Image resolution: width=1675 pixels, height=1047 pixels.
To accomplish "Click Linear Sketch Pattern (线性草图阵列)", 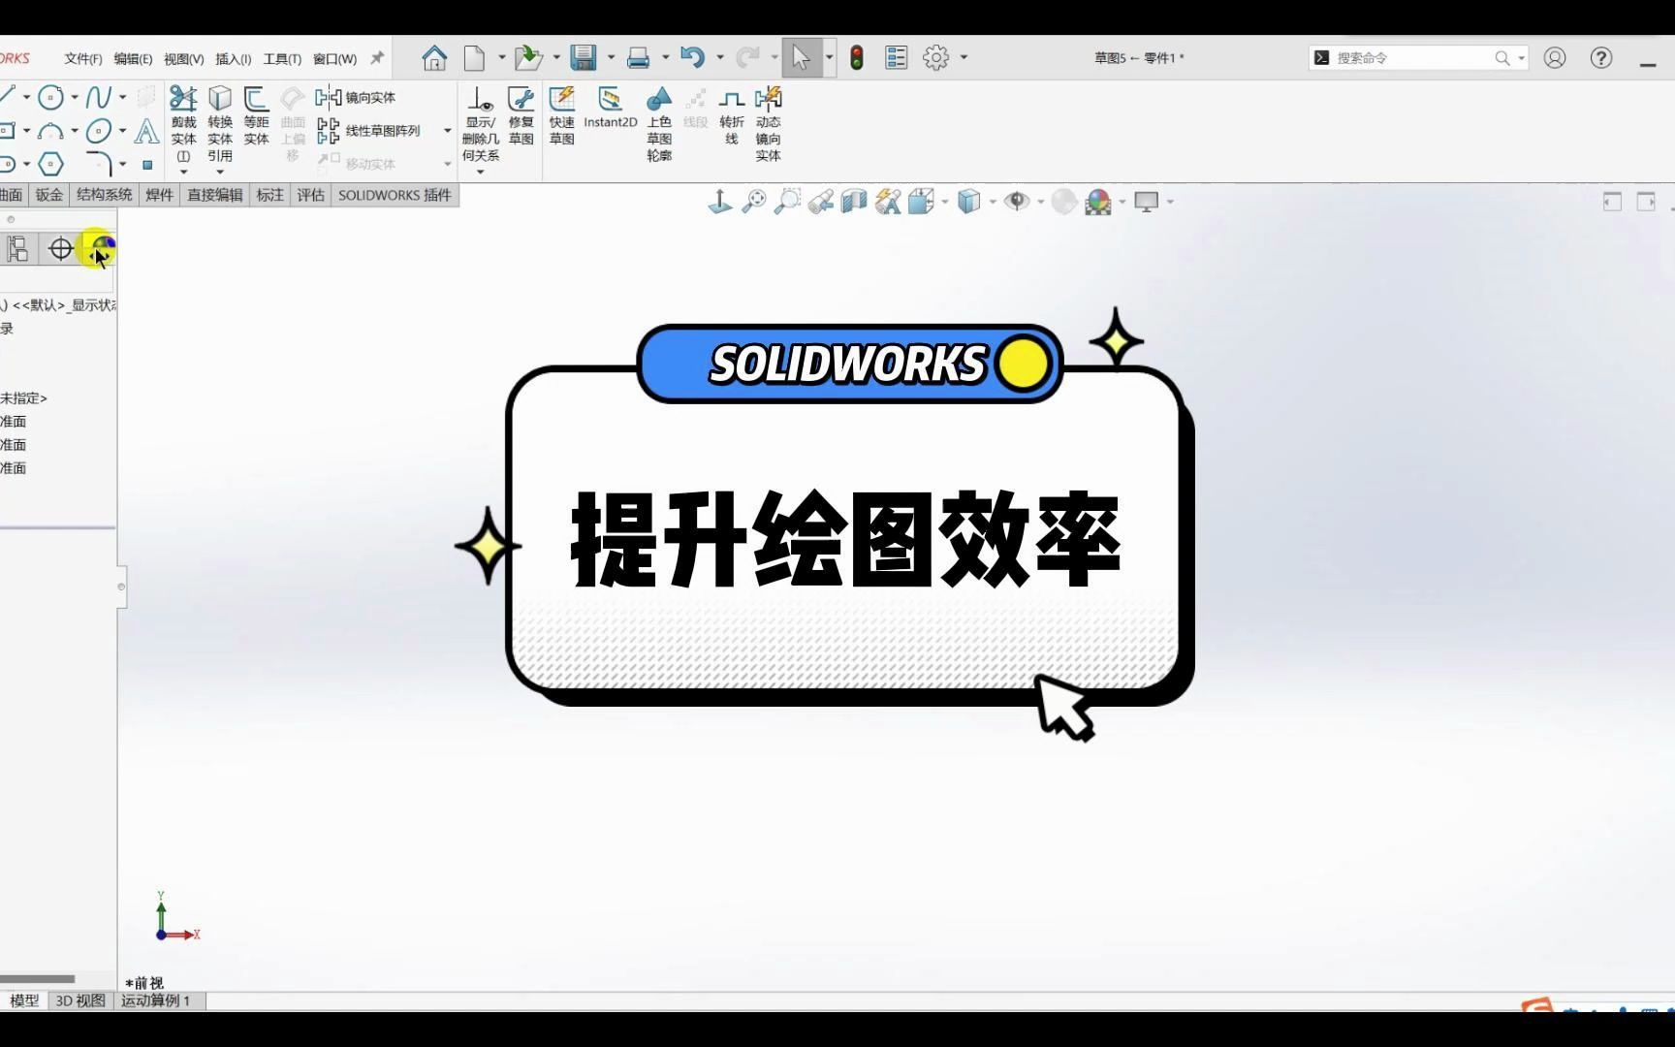I will tap(369, 130).
